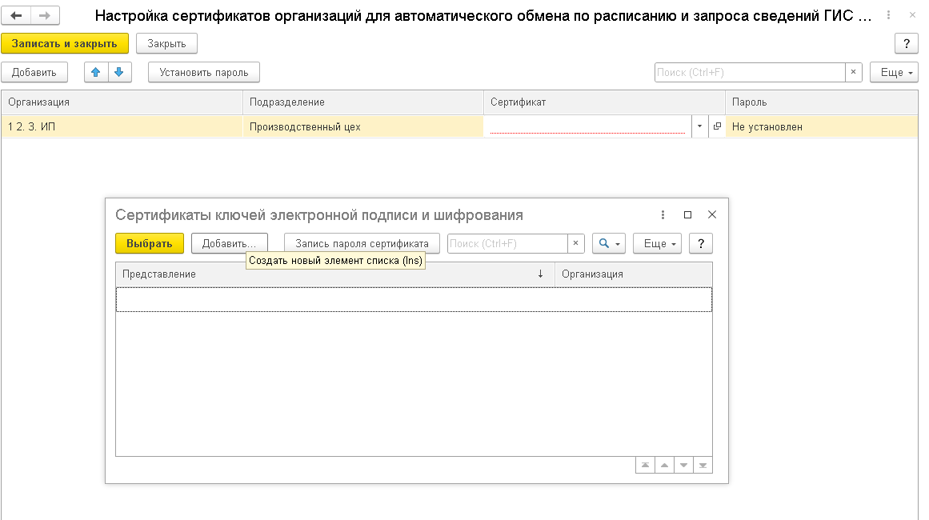Open the dialog's Еще menu
Screen dimensions: 929x520
[x=656, y=243]
